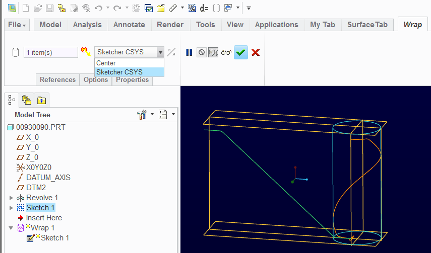Click the d= Parameters icon
Viewport: 431px width, 253px height.
coord(204,8)
